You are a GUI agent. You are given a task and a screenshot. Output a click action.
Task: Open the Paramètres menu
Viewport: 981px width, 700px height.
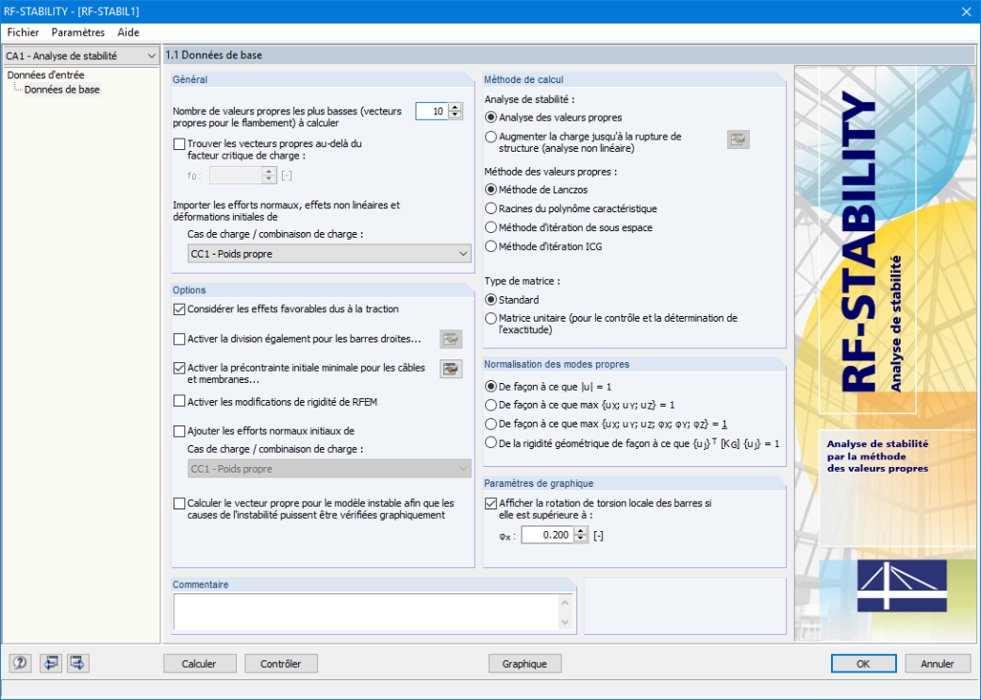click(78, 32)
